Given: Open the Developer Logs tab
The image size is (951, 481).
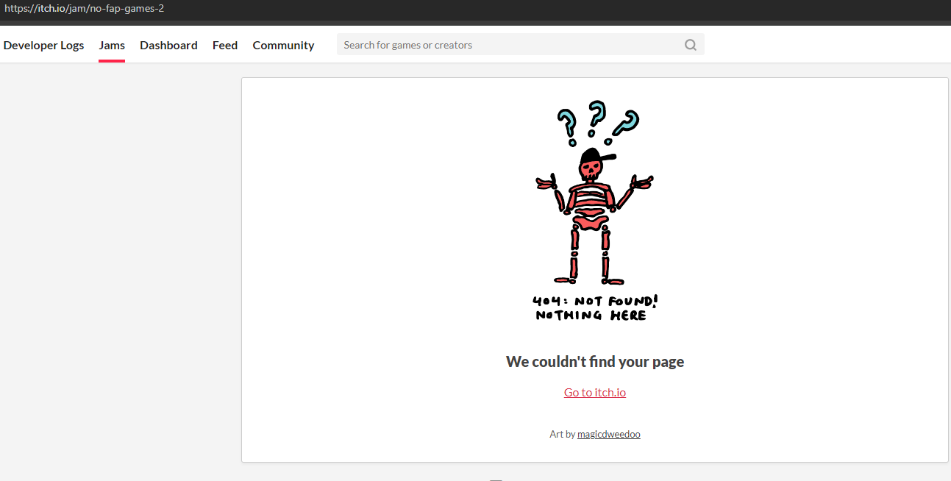Looking at the screenshot, I should [x=43, y=45].
